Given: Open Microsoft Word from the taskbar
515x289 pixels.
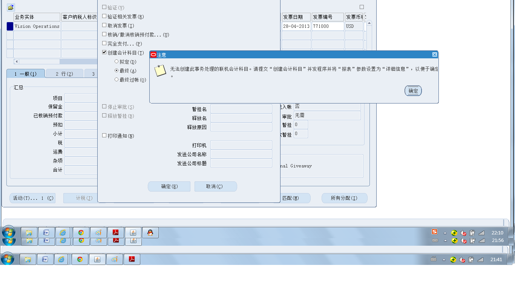Looking at the screenshot, I should click(x=45, y=232).
